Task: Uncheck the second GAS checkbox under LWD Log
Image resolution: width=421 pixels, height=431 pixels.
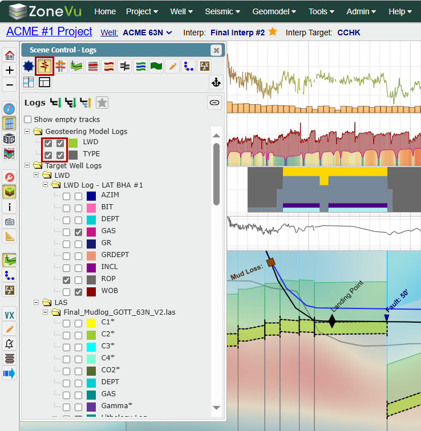Action: point(78,232)
